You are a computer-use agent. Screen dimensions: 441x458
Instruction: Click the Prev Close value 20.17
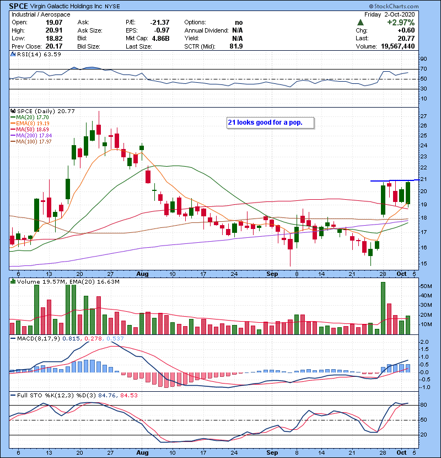tap(54, 46)
